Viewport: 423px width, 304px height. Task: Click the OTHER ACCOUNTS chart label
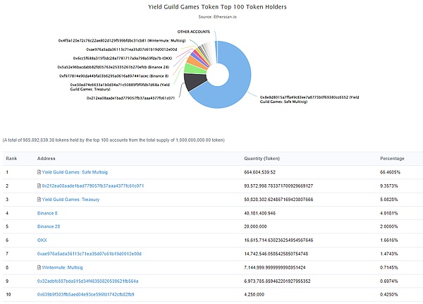pos(193,32)
